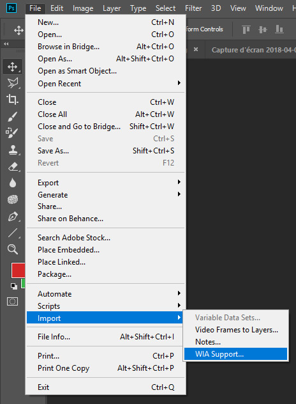296x404 pixels.
Task: Expand the Automate submenu
Action: click(x=105, y=294)
